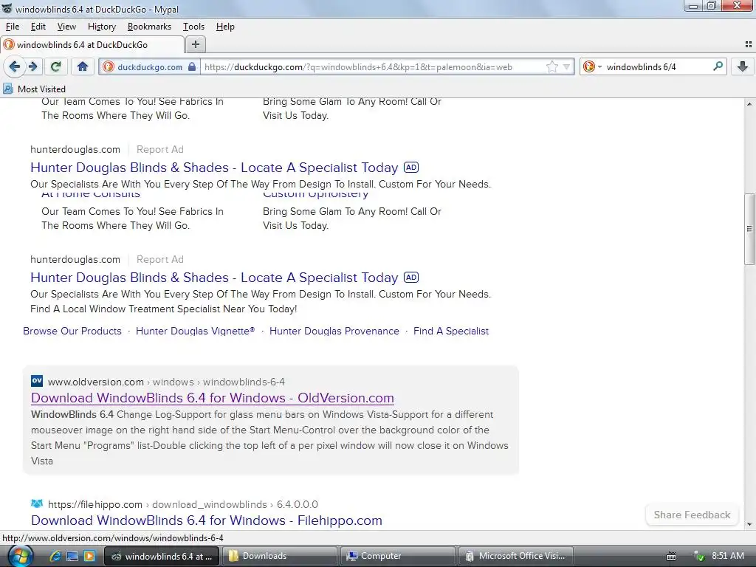This screenshot has width=756, height=567.
Task: Open the Bookmarks menu
Action: pos(149,27)
